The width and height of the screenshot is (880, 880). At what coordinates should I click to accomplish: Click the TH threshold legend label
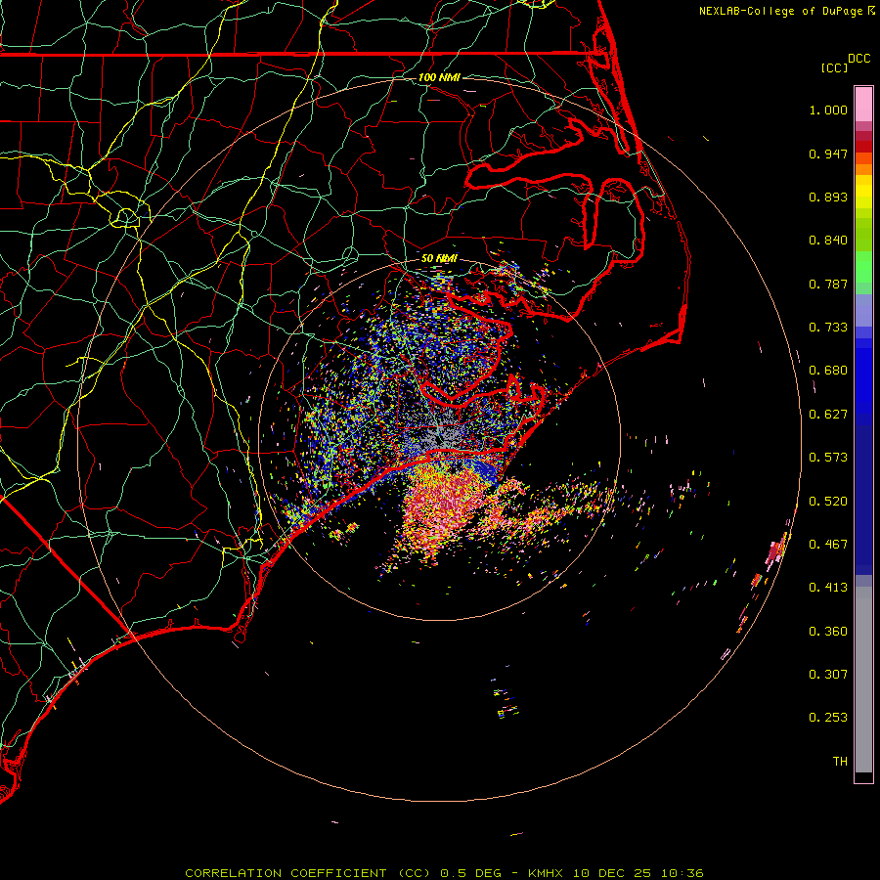click(x=840, y=762)
